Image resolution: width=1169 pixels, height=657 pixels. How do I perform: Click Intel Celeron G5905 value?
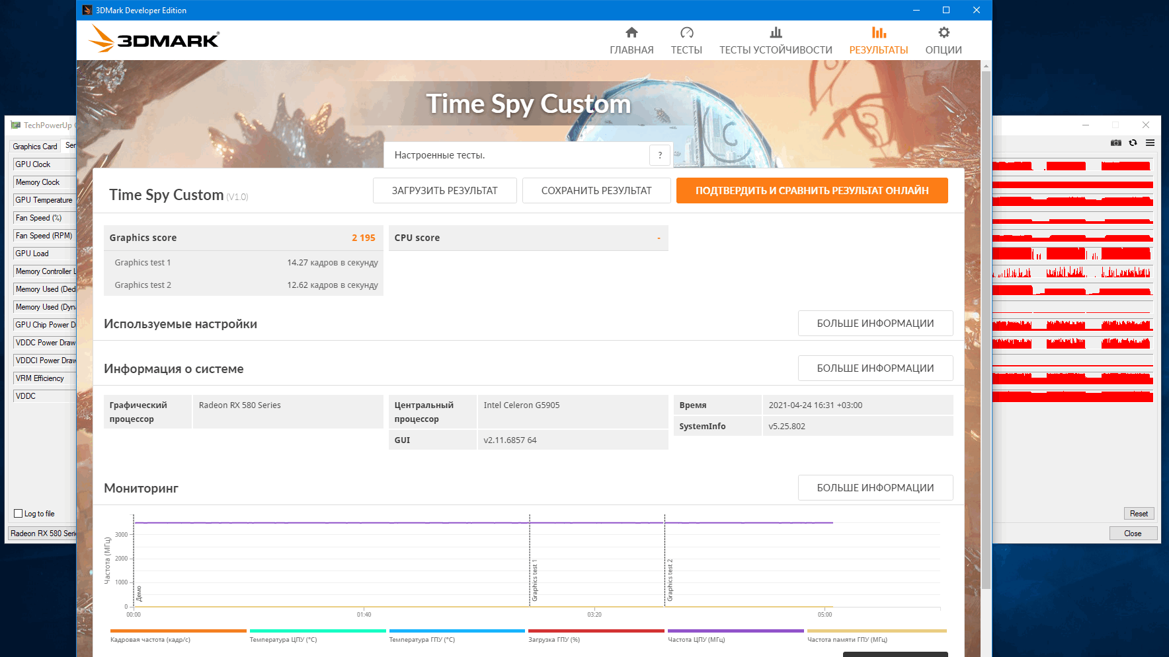click(522, 405)
